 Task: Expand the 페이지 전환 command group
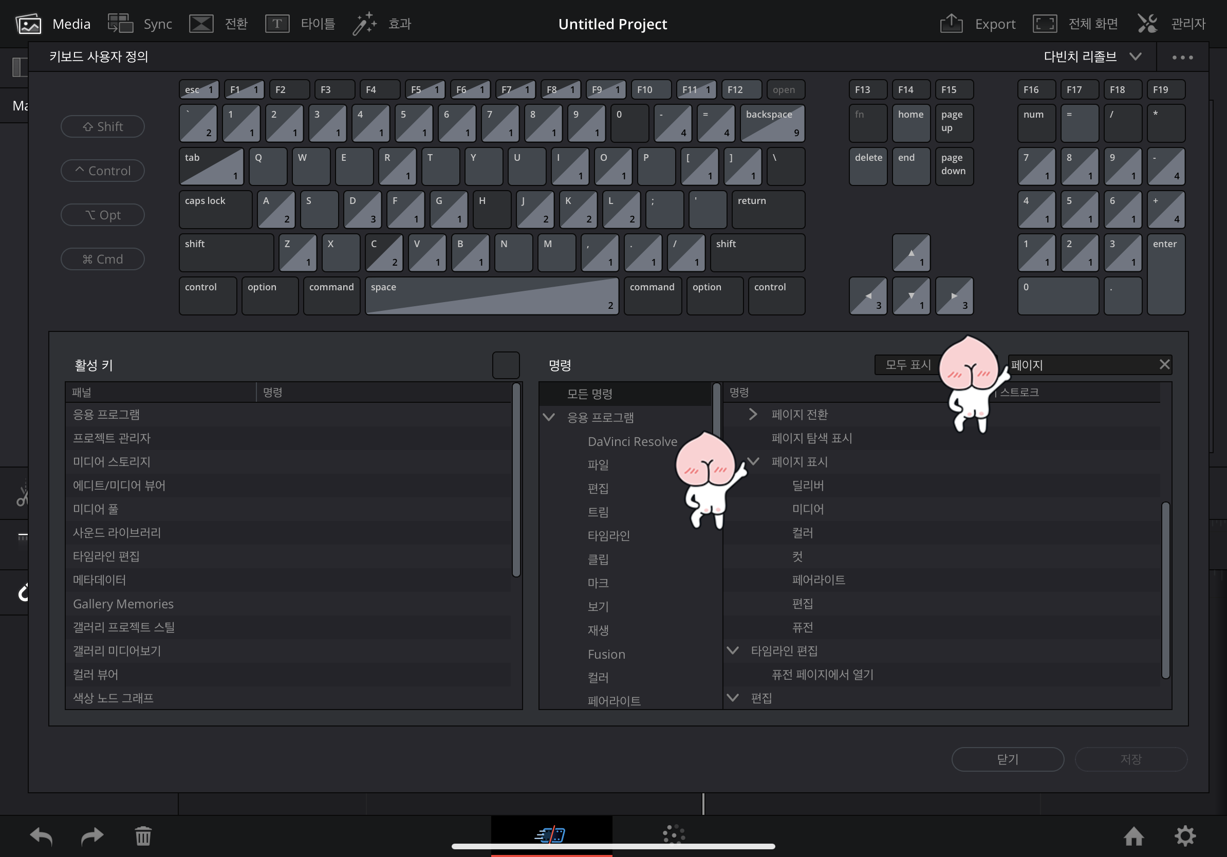pos(752,415)
